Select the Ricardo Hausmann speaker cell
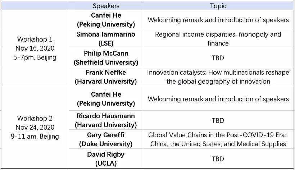The image size is (295, 170). click(106, 120)
